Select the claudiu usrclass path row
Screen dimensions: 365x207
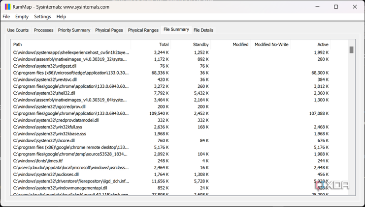pos(179,168)
